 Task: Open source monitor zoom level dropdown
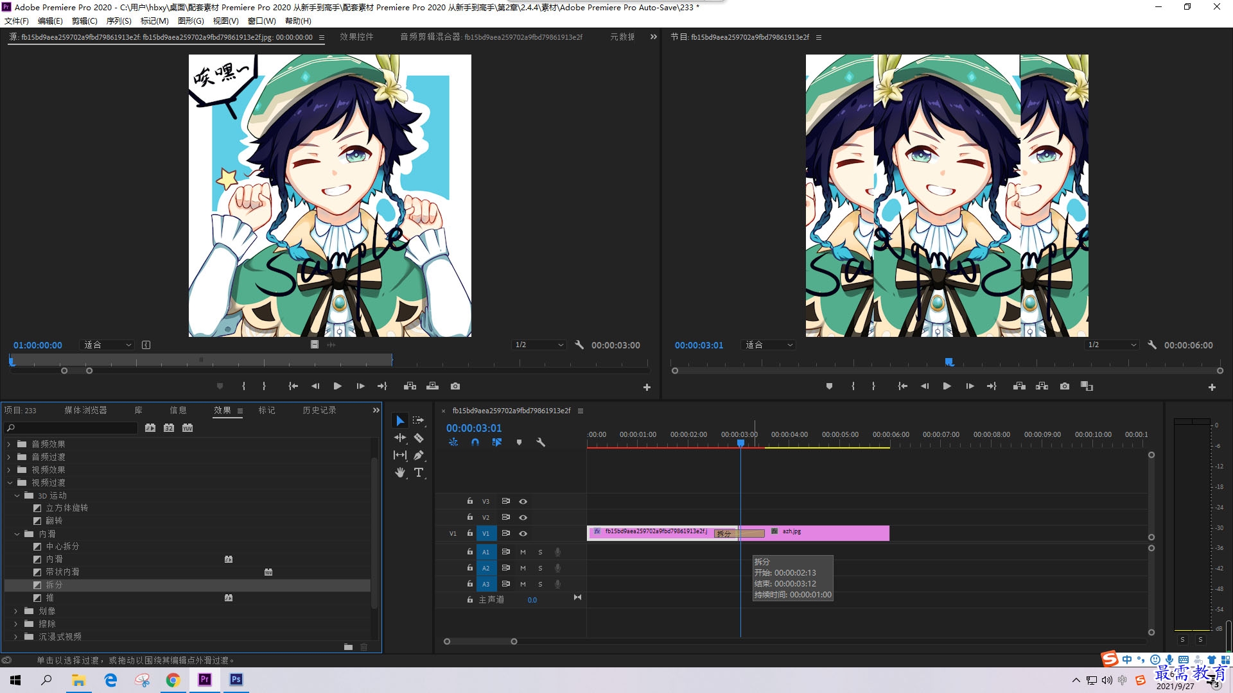[x=107, y=345]
